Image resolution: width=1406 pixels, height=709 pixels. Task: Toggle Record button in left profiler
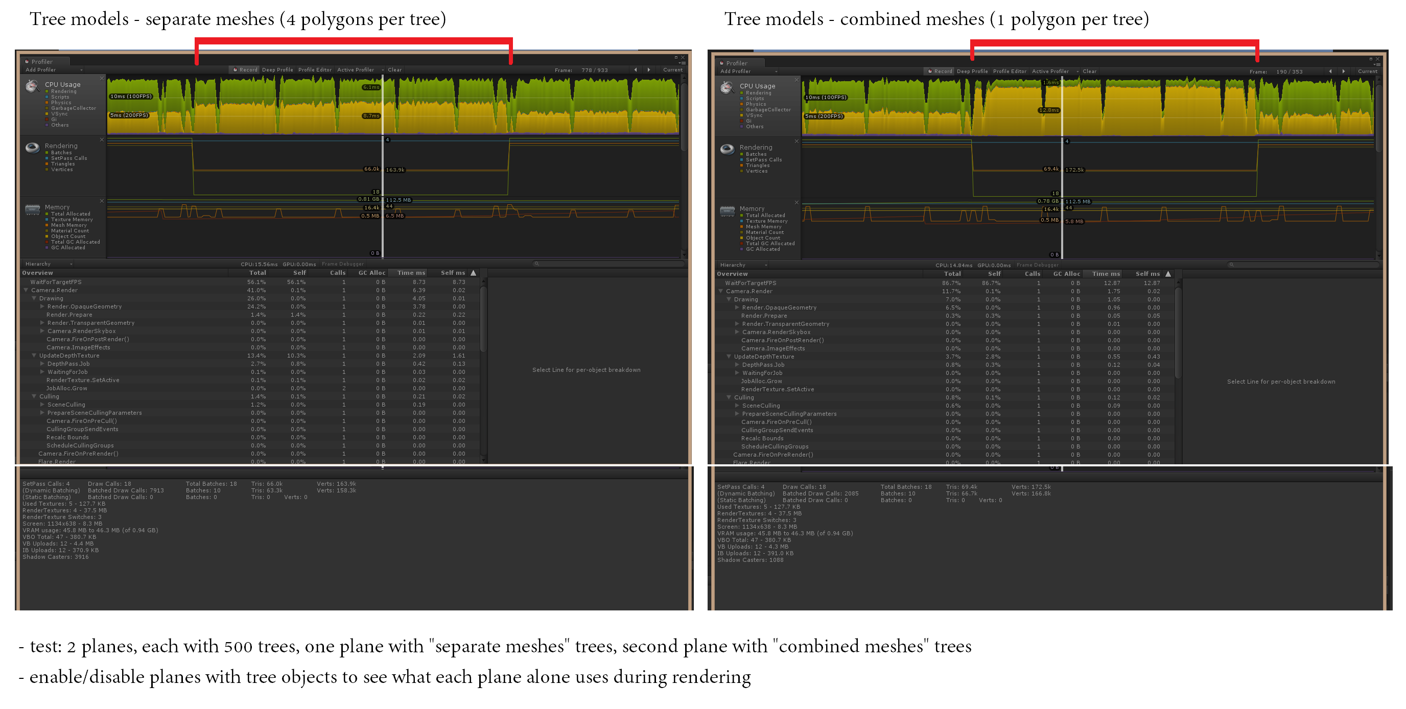point(245,70)
